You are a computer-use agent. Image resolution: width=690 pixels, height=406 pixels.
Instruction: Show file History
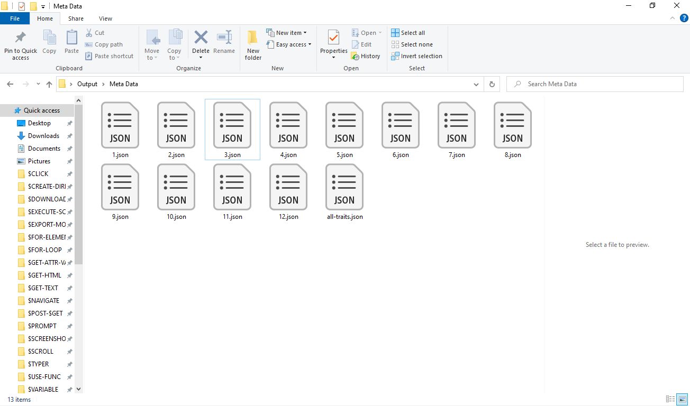point(366,56)
